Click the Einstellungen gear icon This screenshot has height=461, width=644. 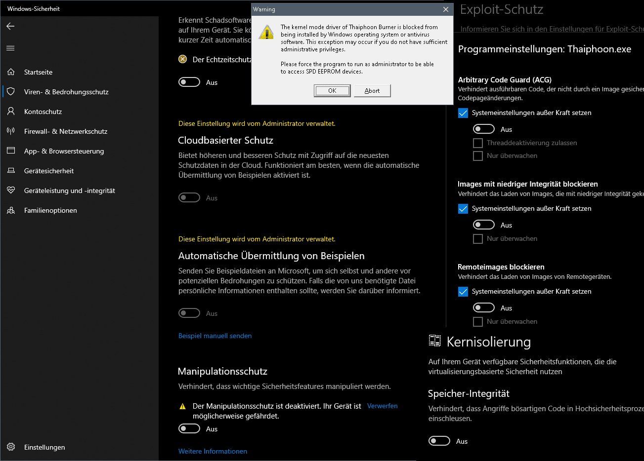point(11,447)
